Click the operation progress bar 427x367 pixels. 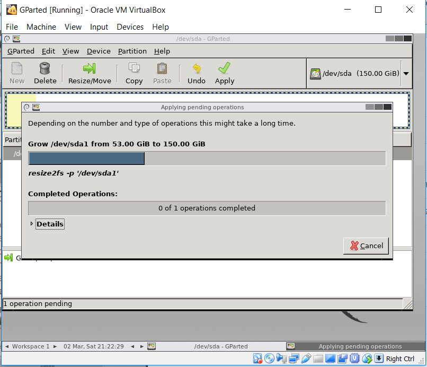point(207,158)
